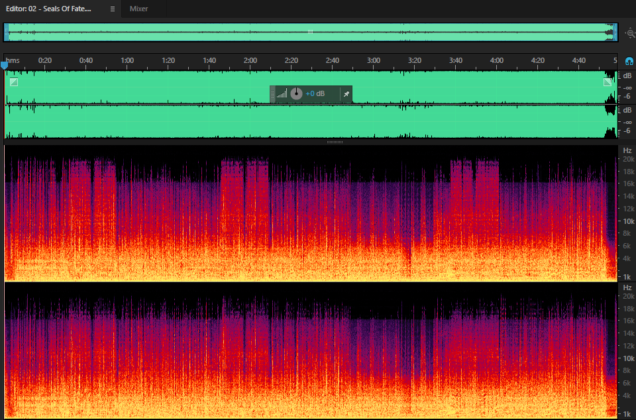Click the 2:40 mark on the ruler

click(332, 60)
